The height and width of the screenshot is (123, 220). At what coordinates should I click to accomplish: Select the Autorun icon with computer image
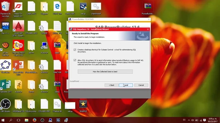click(x=44, y=47)
